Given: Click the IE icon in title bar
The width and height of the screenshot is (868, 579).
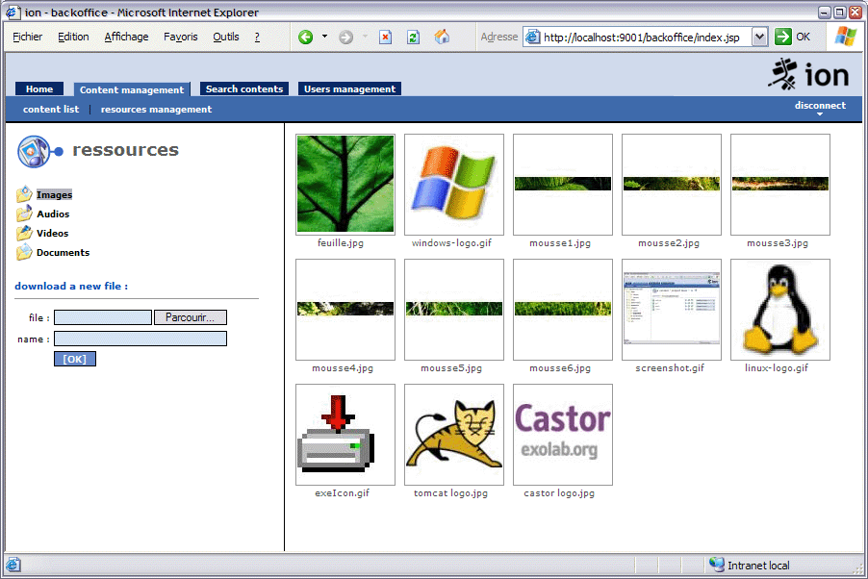Looking at the screenshot, I should pos(13,13).
